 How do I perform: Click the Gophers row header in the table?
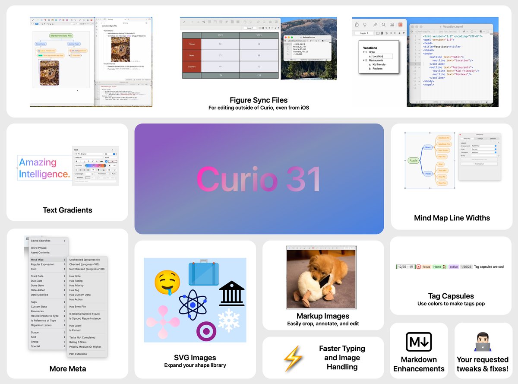point(192,67)
